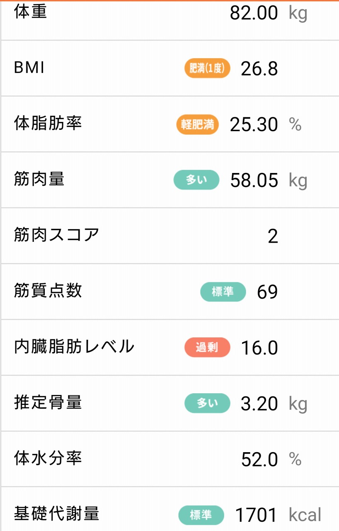Select the 体脂肪率 row label
This screenshot has width=339, height=531.
(48, 124)
